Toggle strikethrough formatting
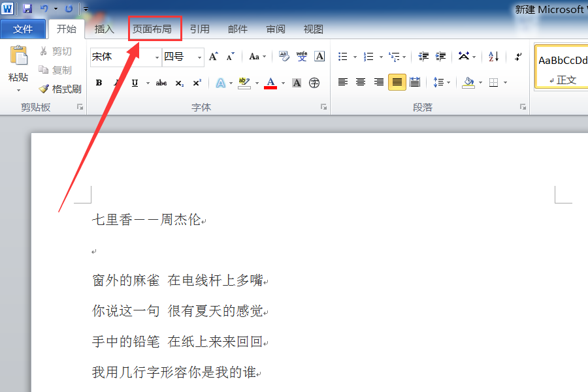The image size is (588, 392). click(x=161, y=83)
